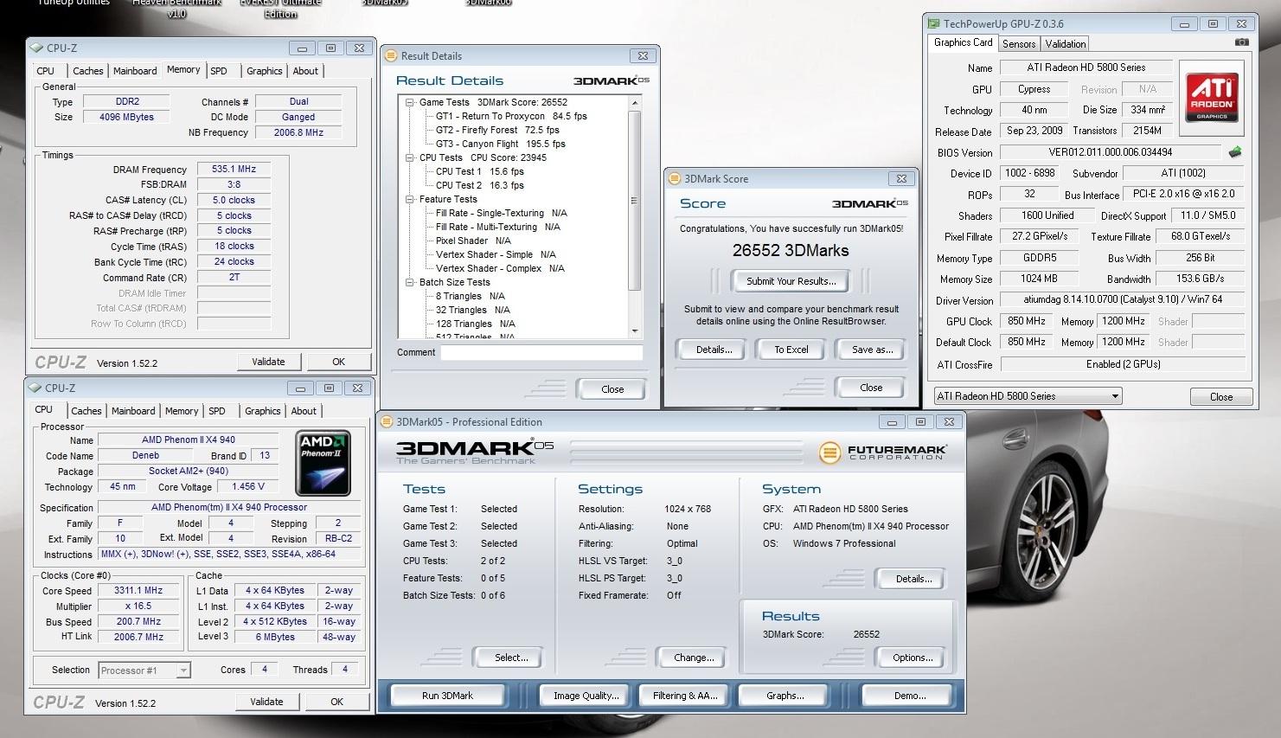Click the Result Details window title icon

coord(390,56)
